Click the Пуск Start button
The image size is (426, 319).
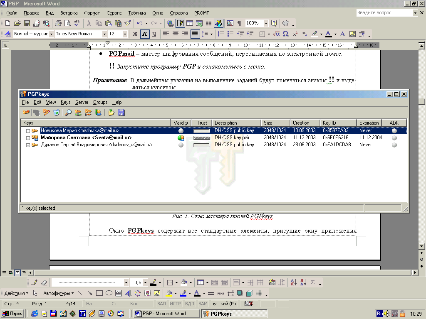12,314
